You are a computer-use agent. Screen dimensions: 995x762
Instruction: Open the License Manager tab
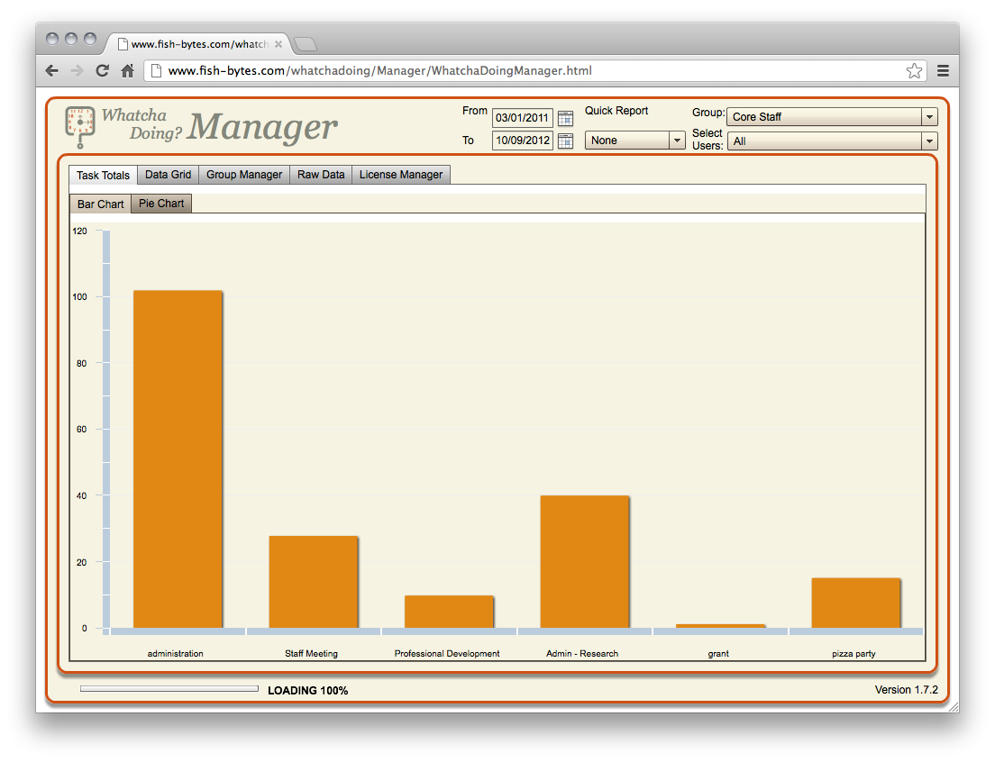point(401,175)
